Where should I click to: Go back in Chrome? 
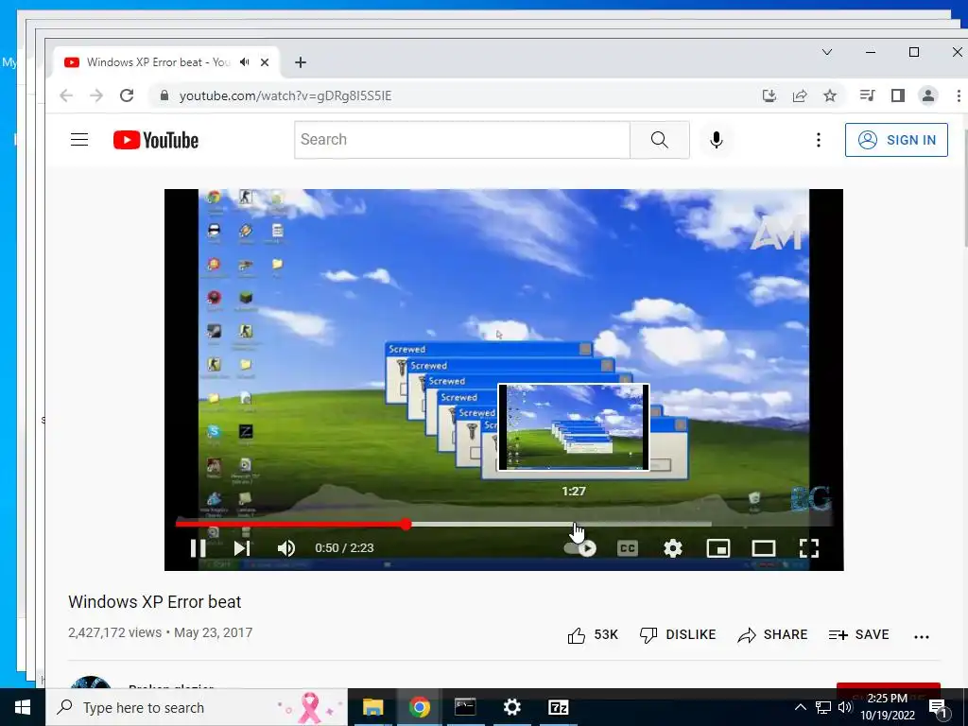(x=66, y=95)
